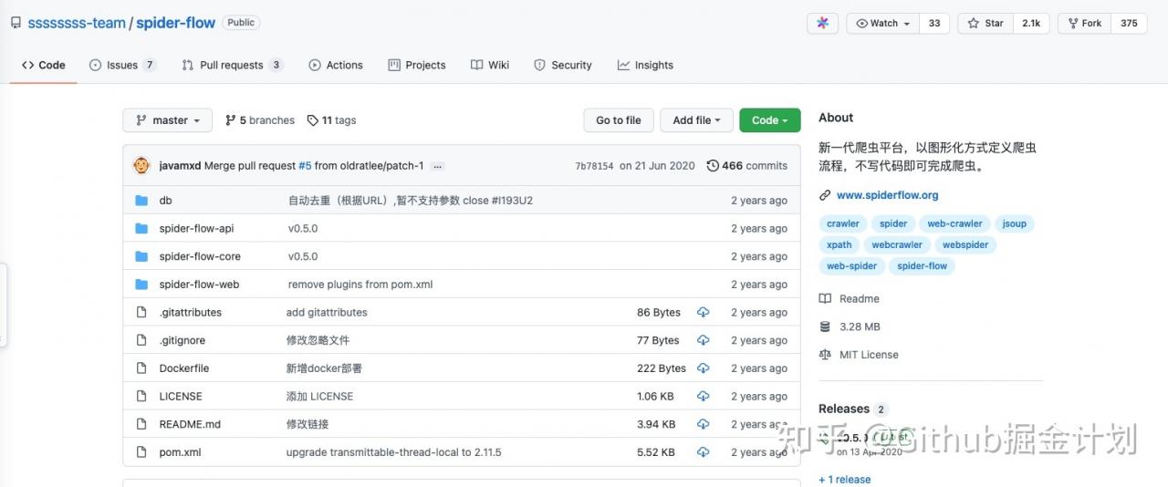
Task: Open commit hash 7b78154
Action: (595, 166)
